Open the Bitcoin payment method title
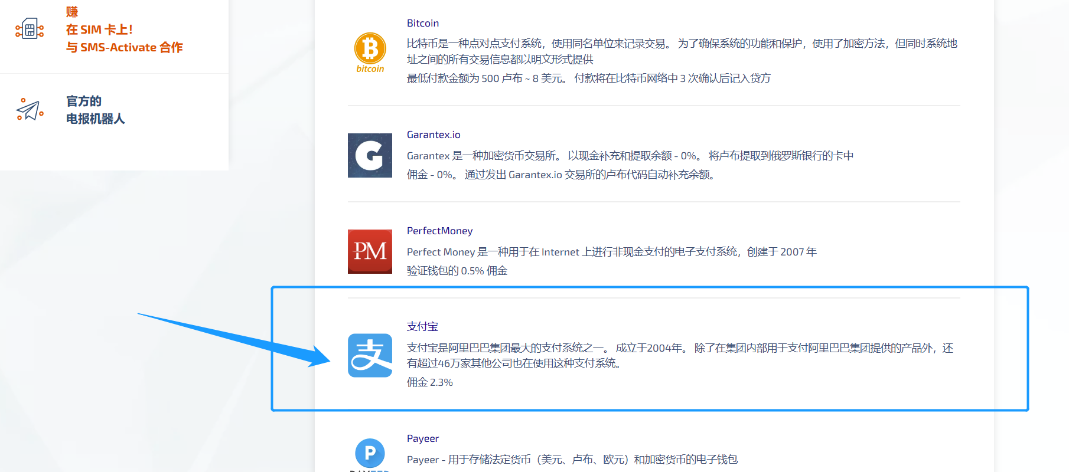 423,23
